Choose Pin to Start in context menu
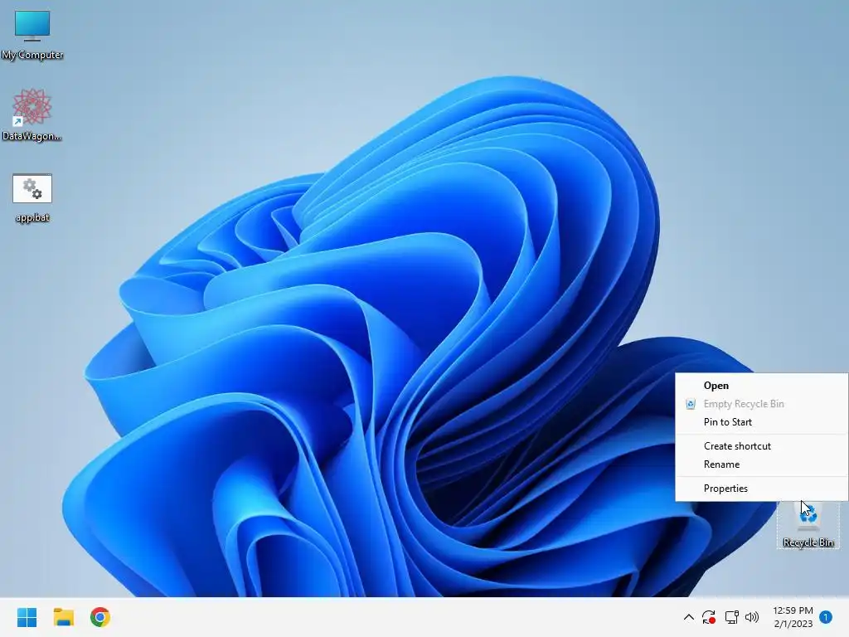This screenshot has height=637, width=849. (x=761, y=422)
